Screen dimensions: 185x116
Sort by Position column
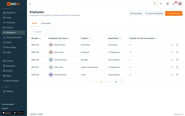point(86,38)
